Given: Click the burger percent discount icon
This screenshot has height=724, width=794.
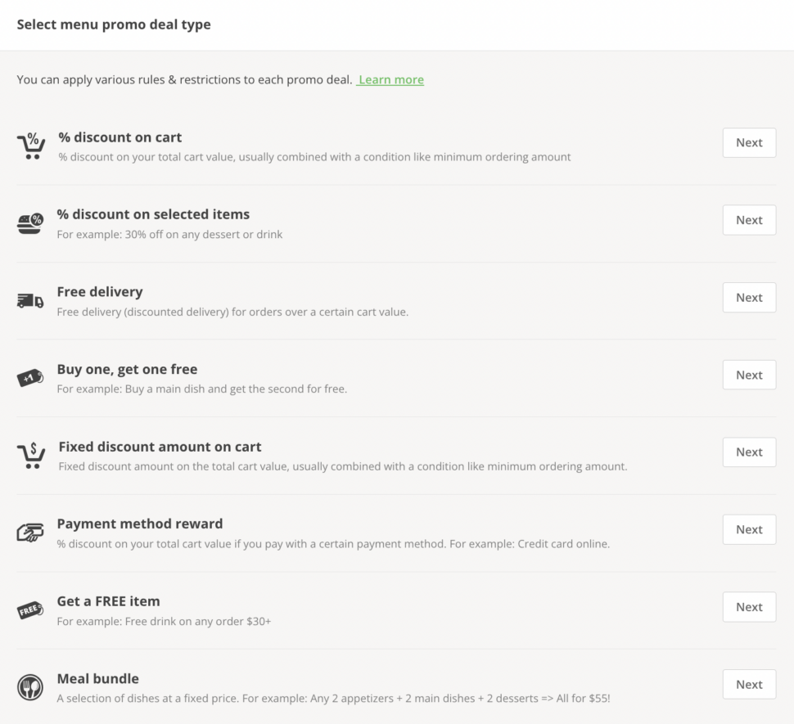Looking at the screenshot, I should pyautogui.click(x=30, y=223).
